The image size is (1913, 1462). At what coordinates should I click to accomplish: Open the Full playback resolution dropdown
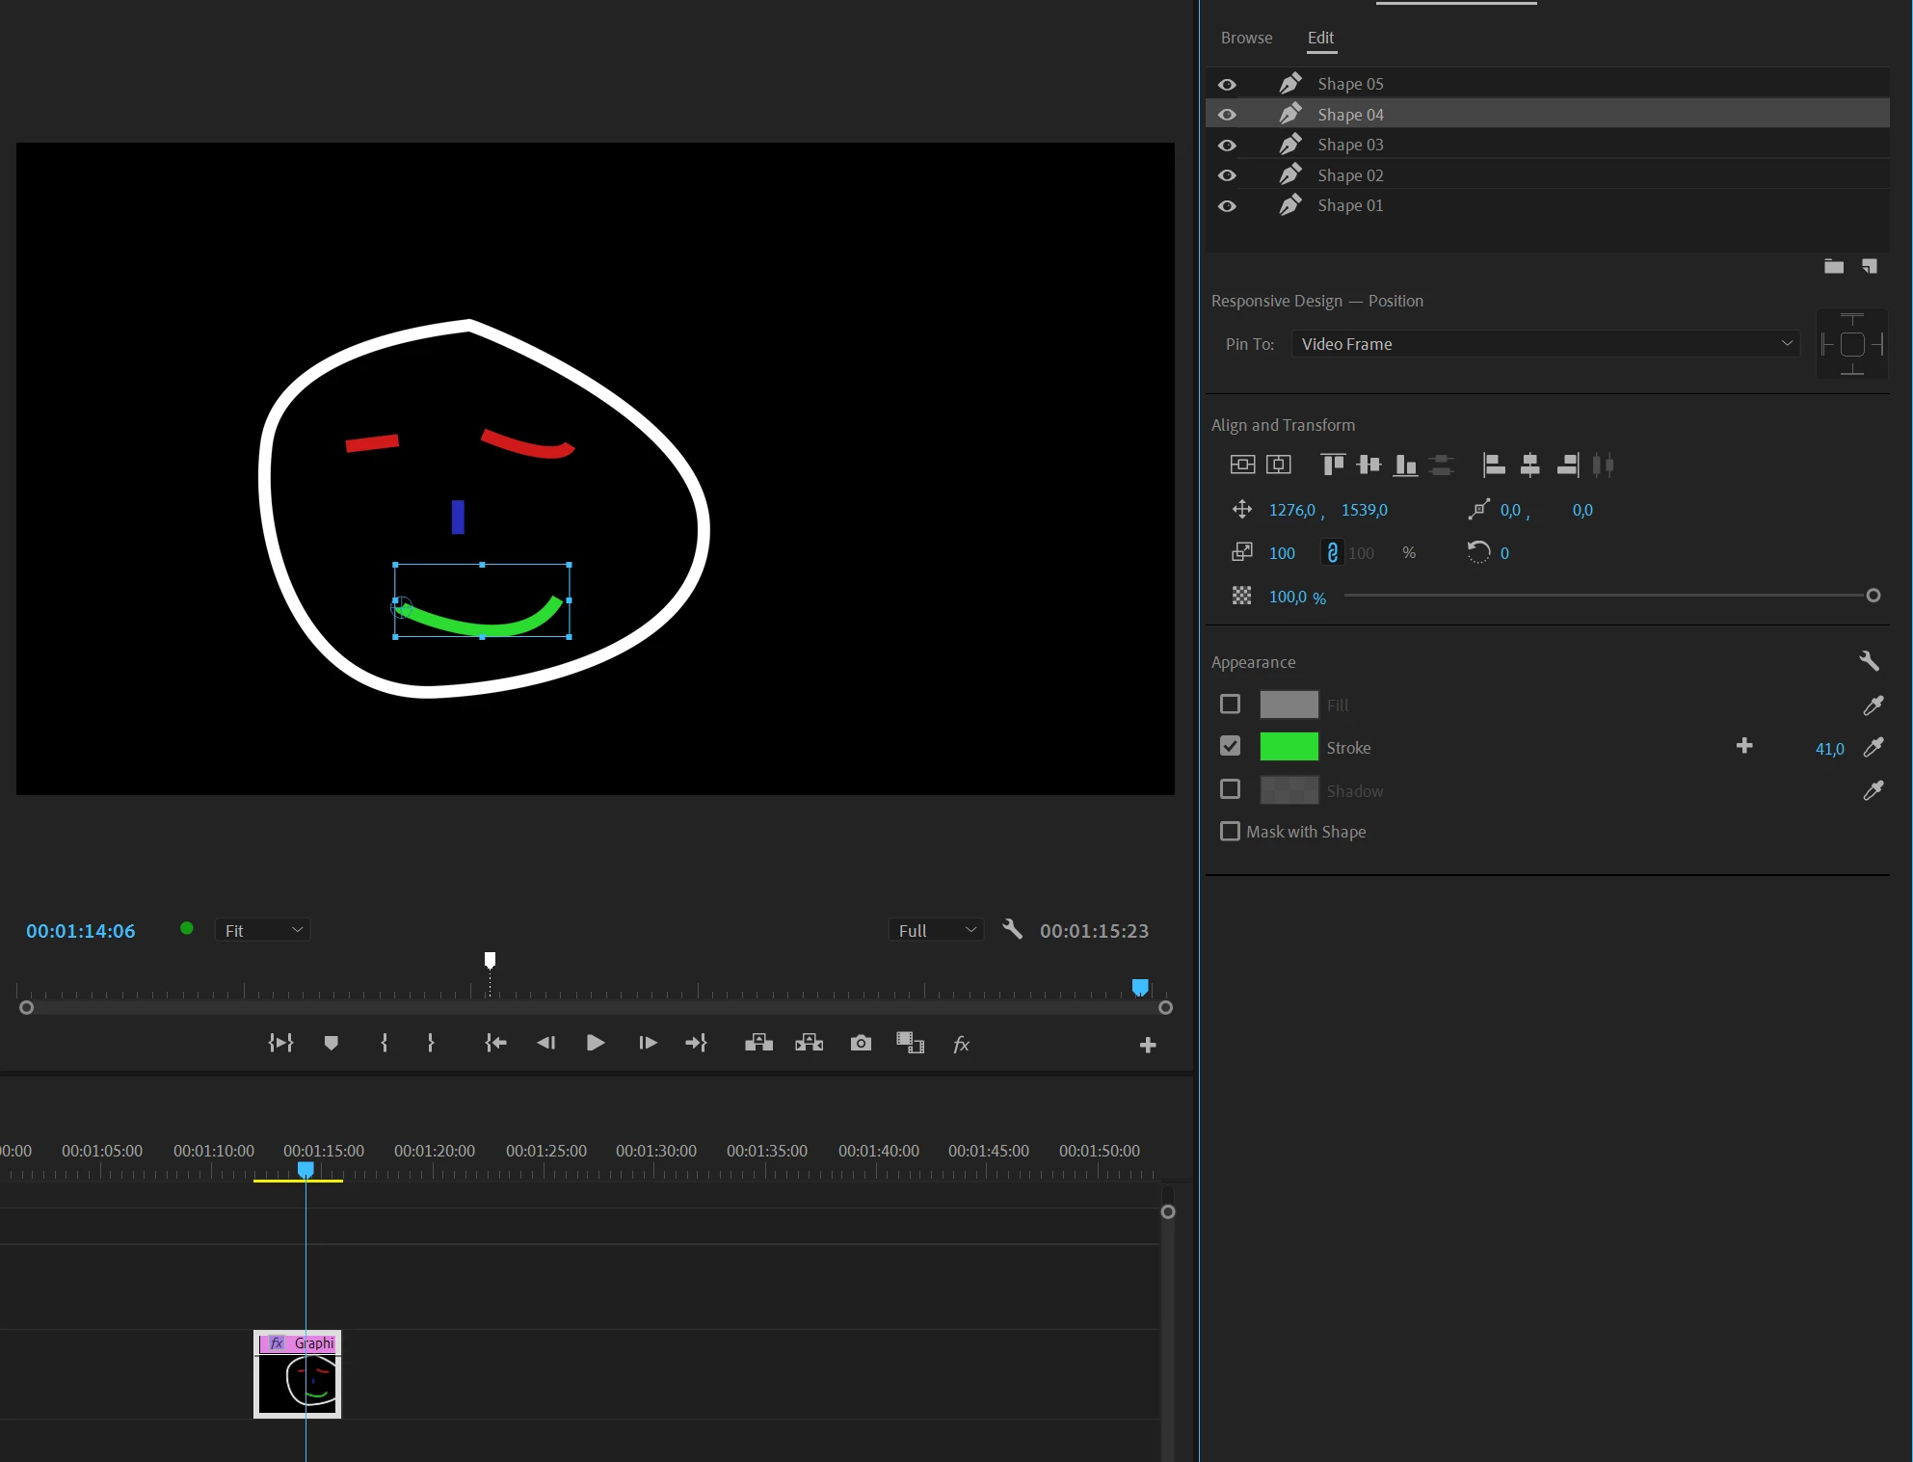[x=936, y=930]
